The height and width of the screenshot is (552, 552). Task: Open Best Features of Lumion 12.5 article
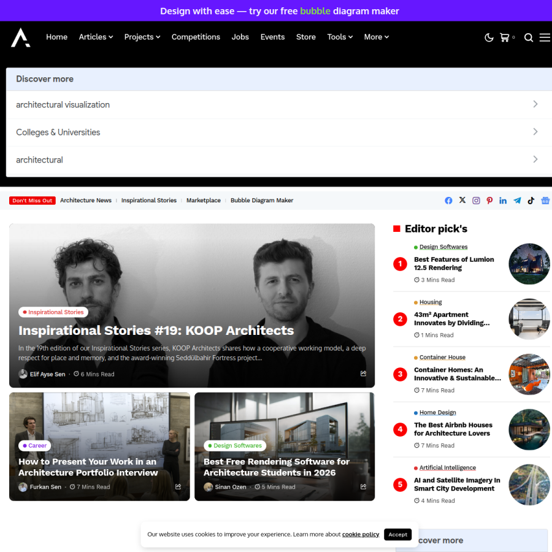click(454, 263)
